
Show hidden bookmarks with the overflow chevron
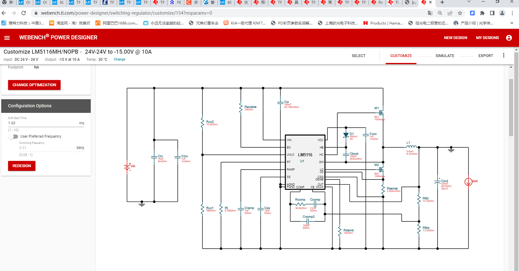[512, 23]
